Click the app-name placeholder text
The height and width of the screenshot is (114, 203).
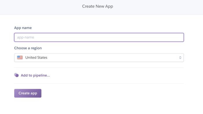[x=26, y=37]
